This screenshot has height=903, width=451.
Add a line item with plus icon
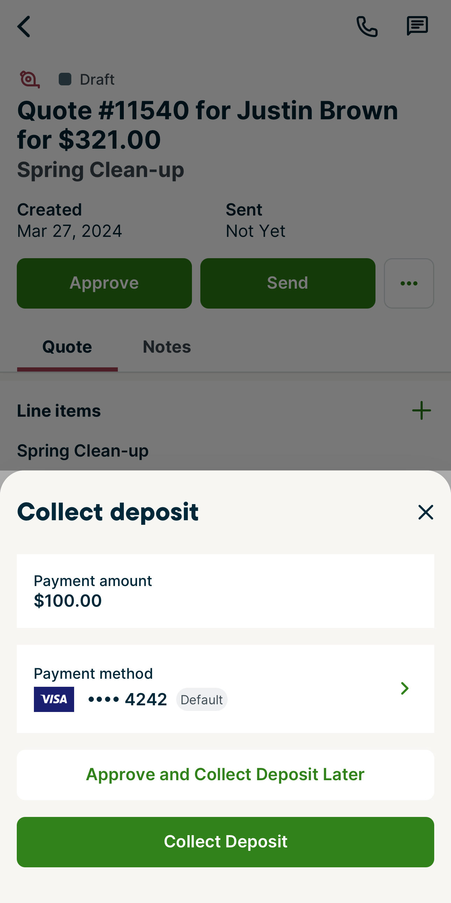(421, 410)
